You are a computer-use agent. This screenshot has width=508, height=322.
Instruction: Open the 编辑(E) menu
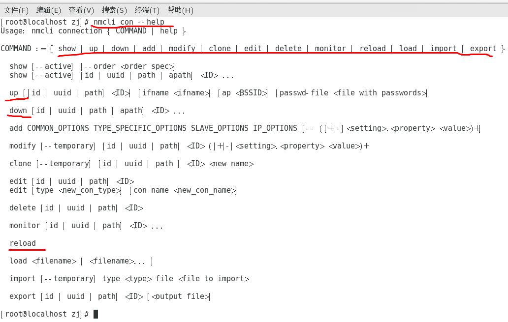48,10
